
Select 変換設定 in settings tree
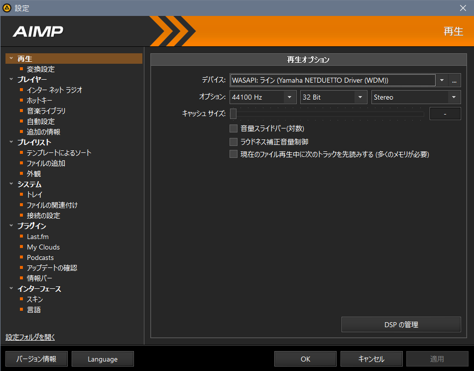pos(41,69)
